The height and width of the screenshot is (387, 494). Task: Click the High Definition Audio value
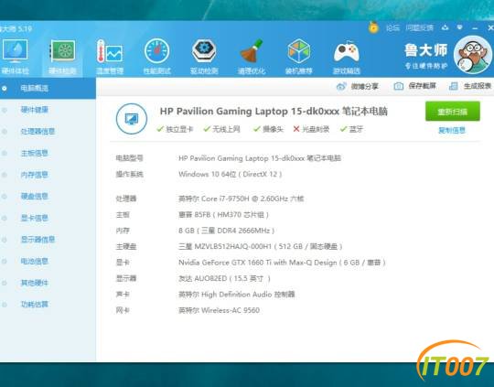(237, 295)
